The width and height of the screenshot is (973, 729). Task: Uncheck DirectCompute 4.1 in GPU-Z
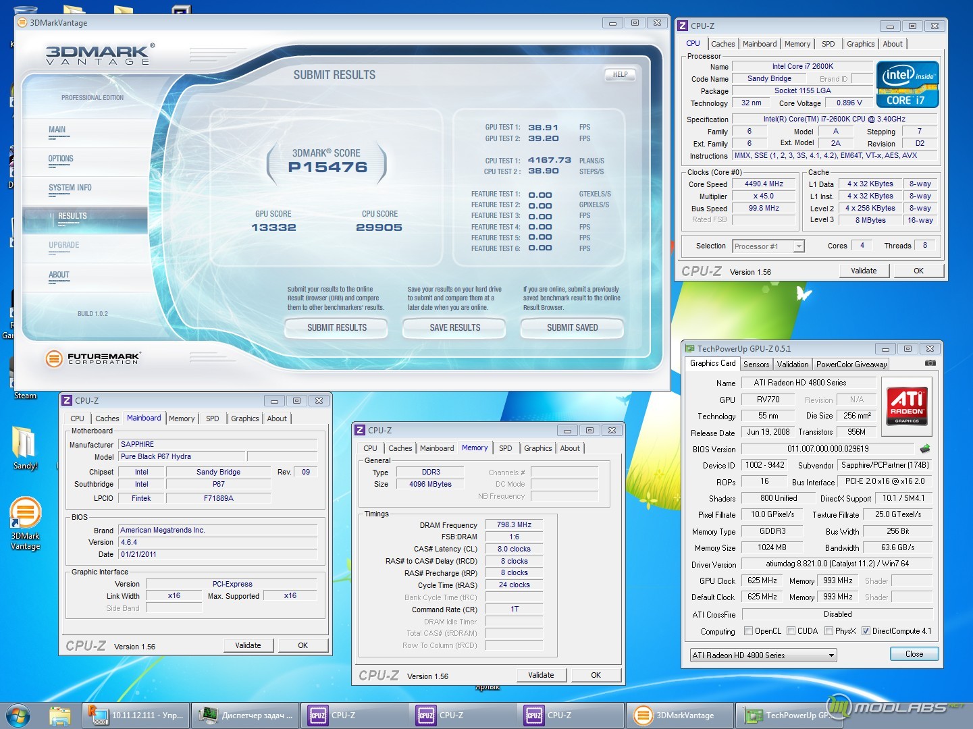[866, 631]
